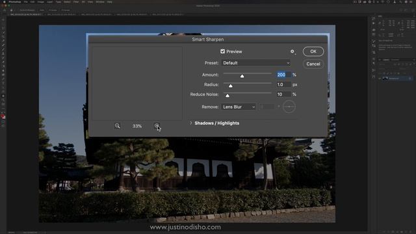Click the Reduce Noise slider handle
Viewport: 416px width, 234px height.
(x=227, y=96)
